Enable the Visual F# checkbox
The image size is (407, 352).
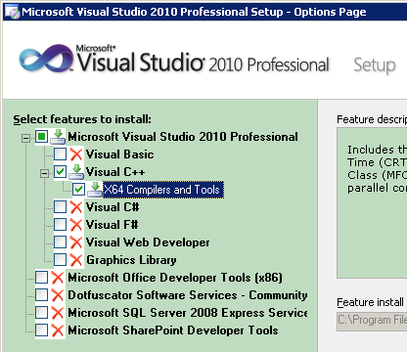coord(61,224)
